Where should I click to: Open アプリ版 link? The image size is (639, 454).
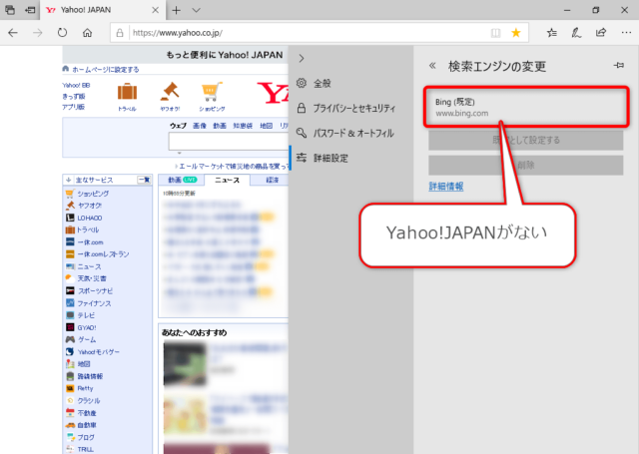tap(73, 107)
